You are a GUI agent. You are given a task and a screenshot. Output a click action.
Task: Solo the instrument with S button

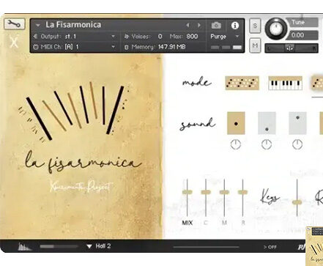pos(255,26)
